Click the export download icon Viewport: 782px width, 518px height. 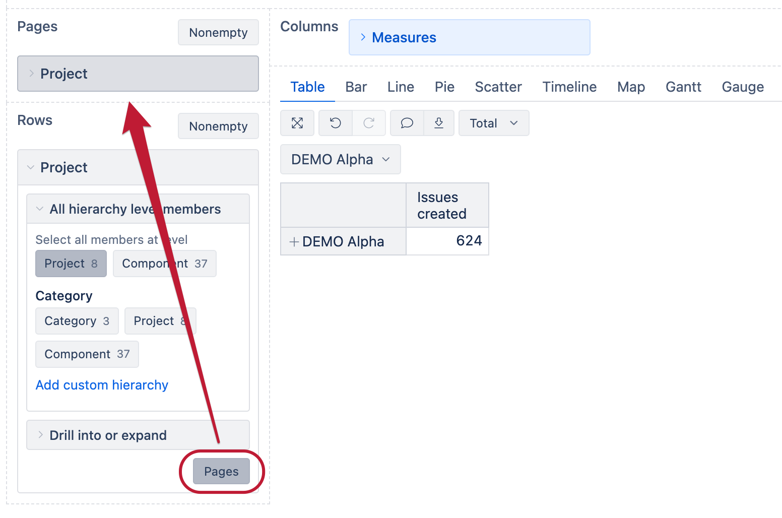[x=439, y=123]
